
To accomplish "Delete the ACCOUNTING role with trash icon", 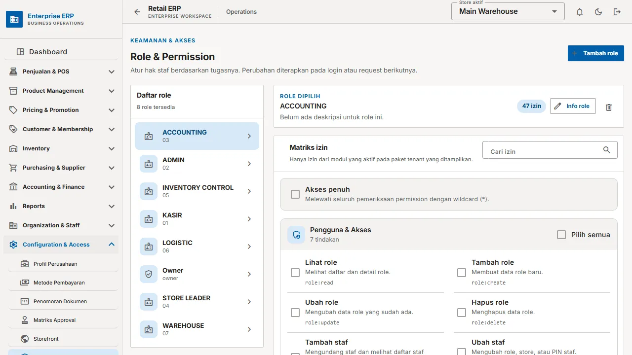I will 609,107.
